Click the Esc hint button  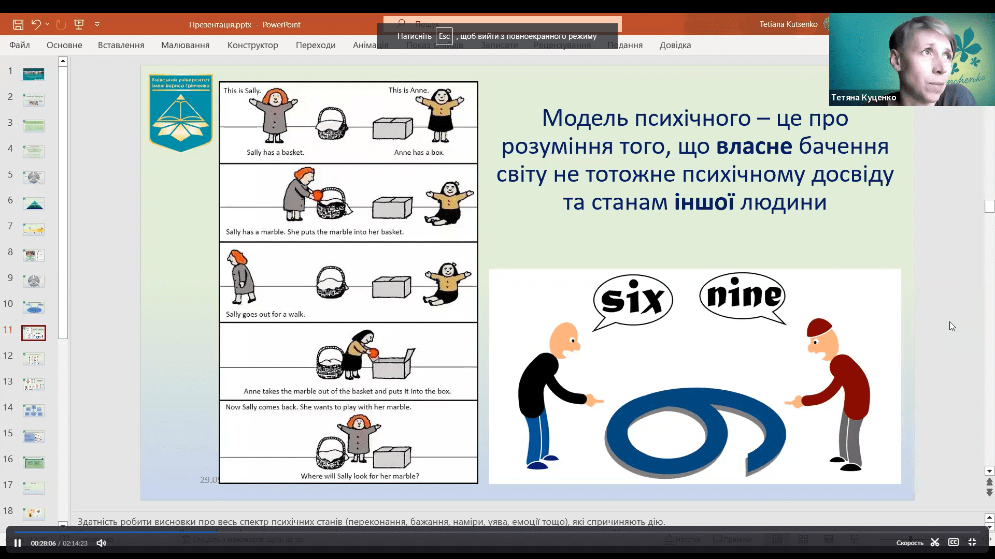444,36
